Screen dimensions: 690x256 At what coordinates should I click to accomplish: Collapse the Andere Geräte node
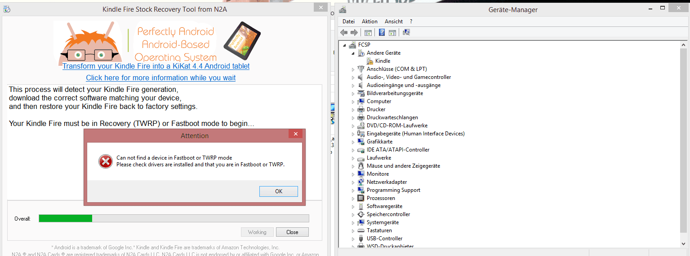pyautogui.click(x=353, y=53)
